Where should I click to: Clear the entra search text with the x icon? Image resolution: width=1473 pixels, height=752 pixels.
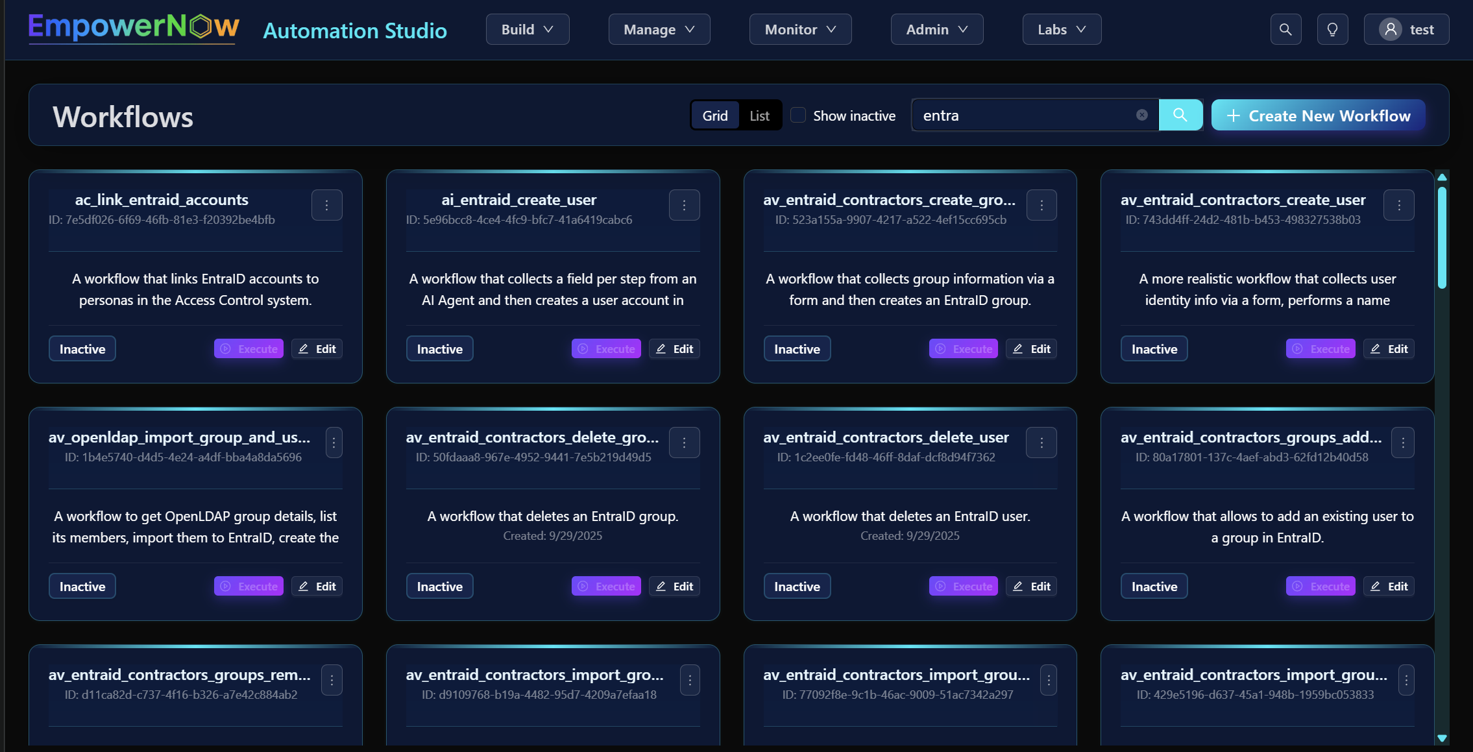click(x=1141, y=114)
